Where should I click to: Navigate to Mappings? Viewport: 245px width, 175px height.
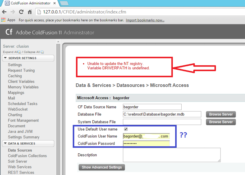coord(16,93)
